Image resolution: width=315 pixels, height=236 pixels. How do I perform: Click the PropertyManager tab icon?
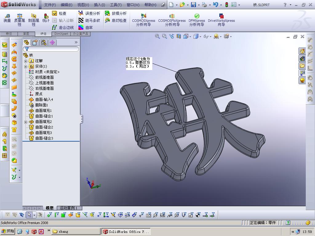(x=35, y=42)
